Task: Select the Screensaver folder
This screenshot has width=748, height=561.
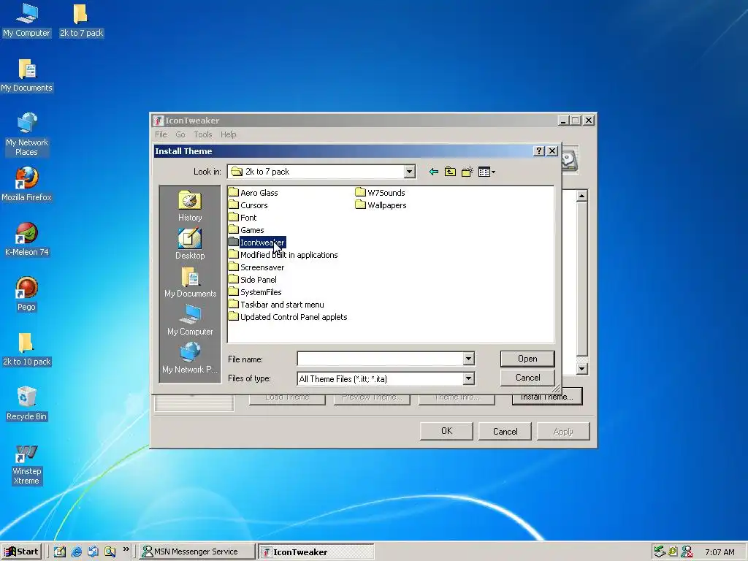Action: coord(256,267)
